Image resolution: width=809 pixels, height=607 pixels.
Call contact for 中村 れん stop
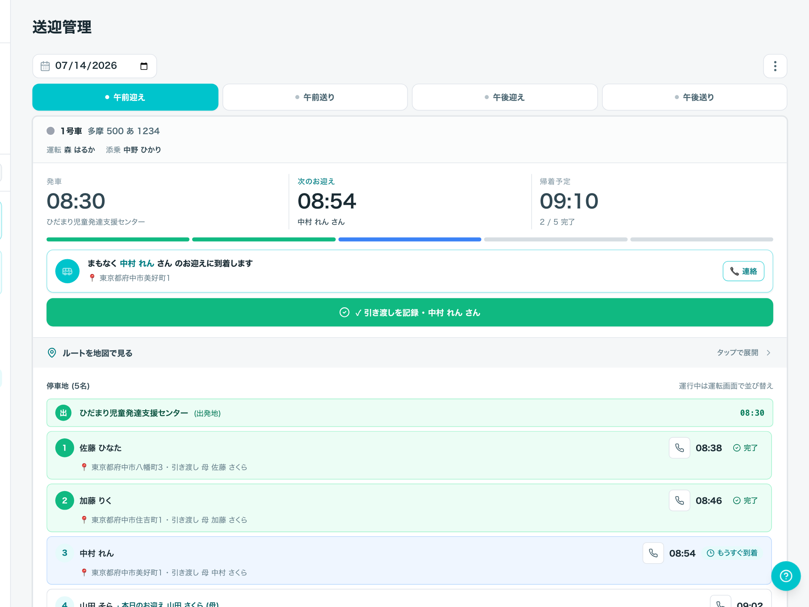tap(653, 553)
